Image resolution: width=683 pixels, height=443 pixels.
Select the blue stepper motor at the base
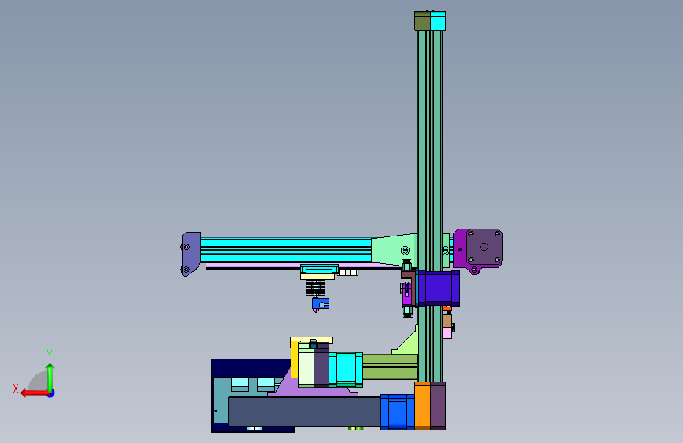(x=397, y=412)
